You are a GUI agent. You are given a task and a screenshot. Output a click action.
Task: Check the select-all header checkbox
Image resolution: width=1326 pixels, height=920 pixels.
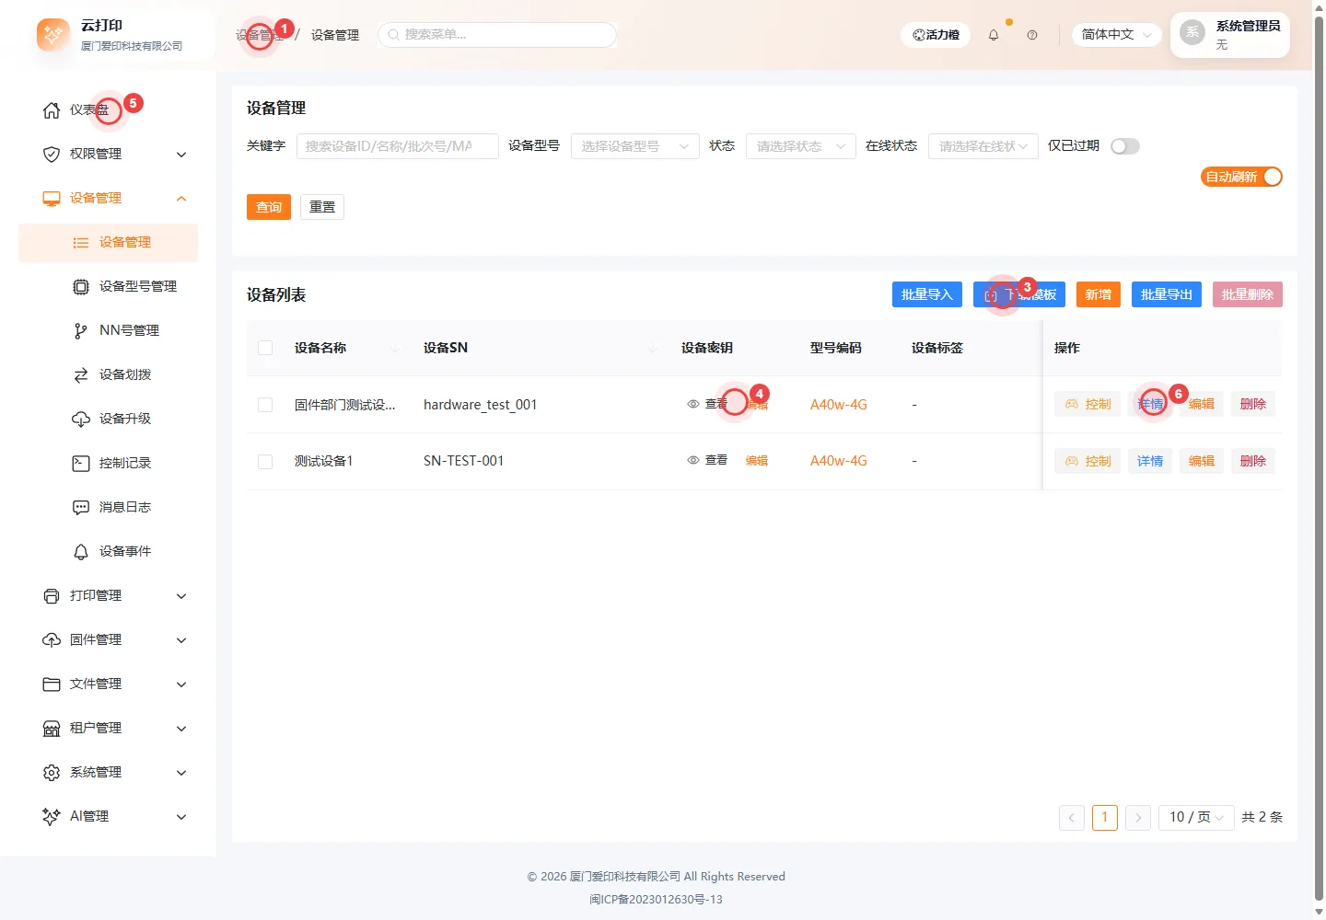click(265, 348)
